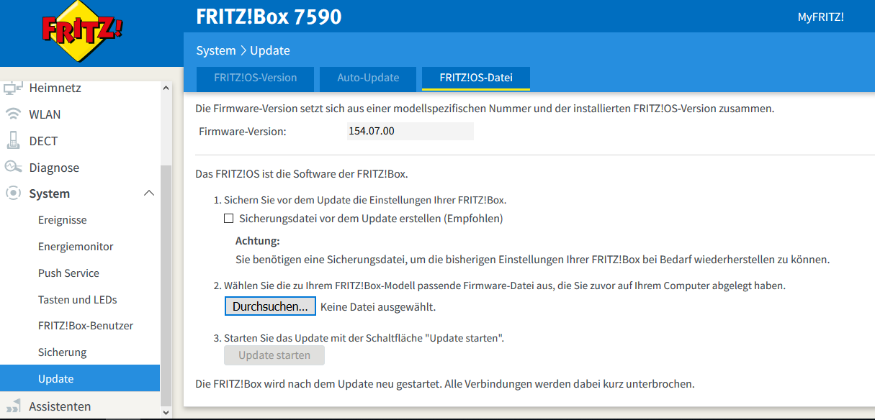Open Energiemonitor page
The width and height of the screenshot is (875, 420).
76,247
